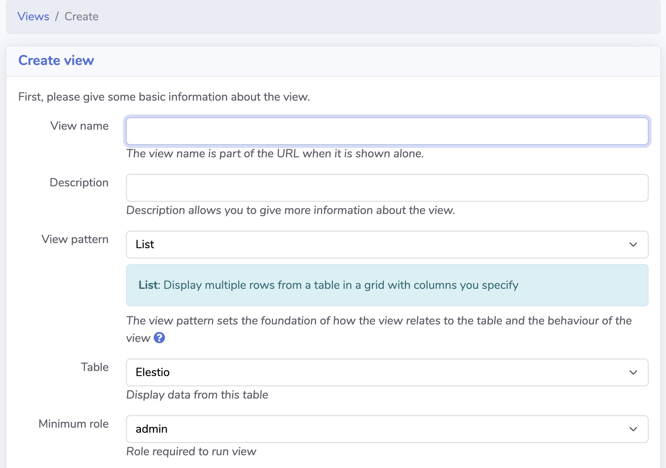The width and height of the screenshot is (666, 468).
Task: Click the Description field label
Action: pyautogui.click(x=79, y=182)
